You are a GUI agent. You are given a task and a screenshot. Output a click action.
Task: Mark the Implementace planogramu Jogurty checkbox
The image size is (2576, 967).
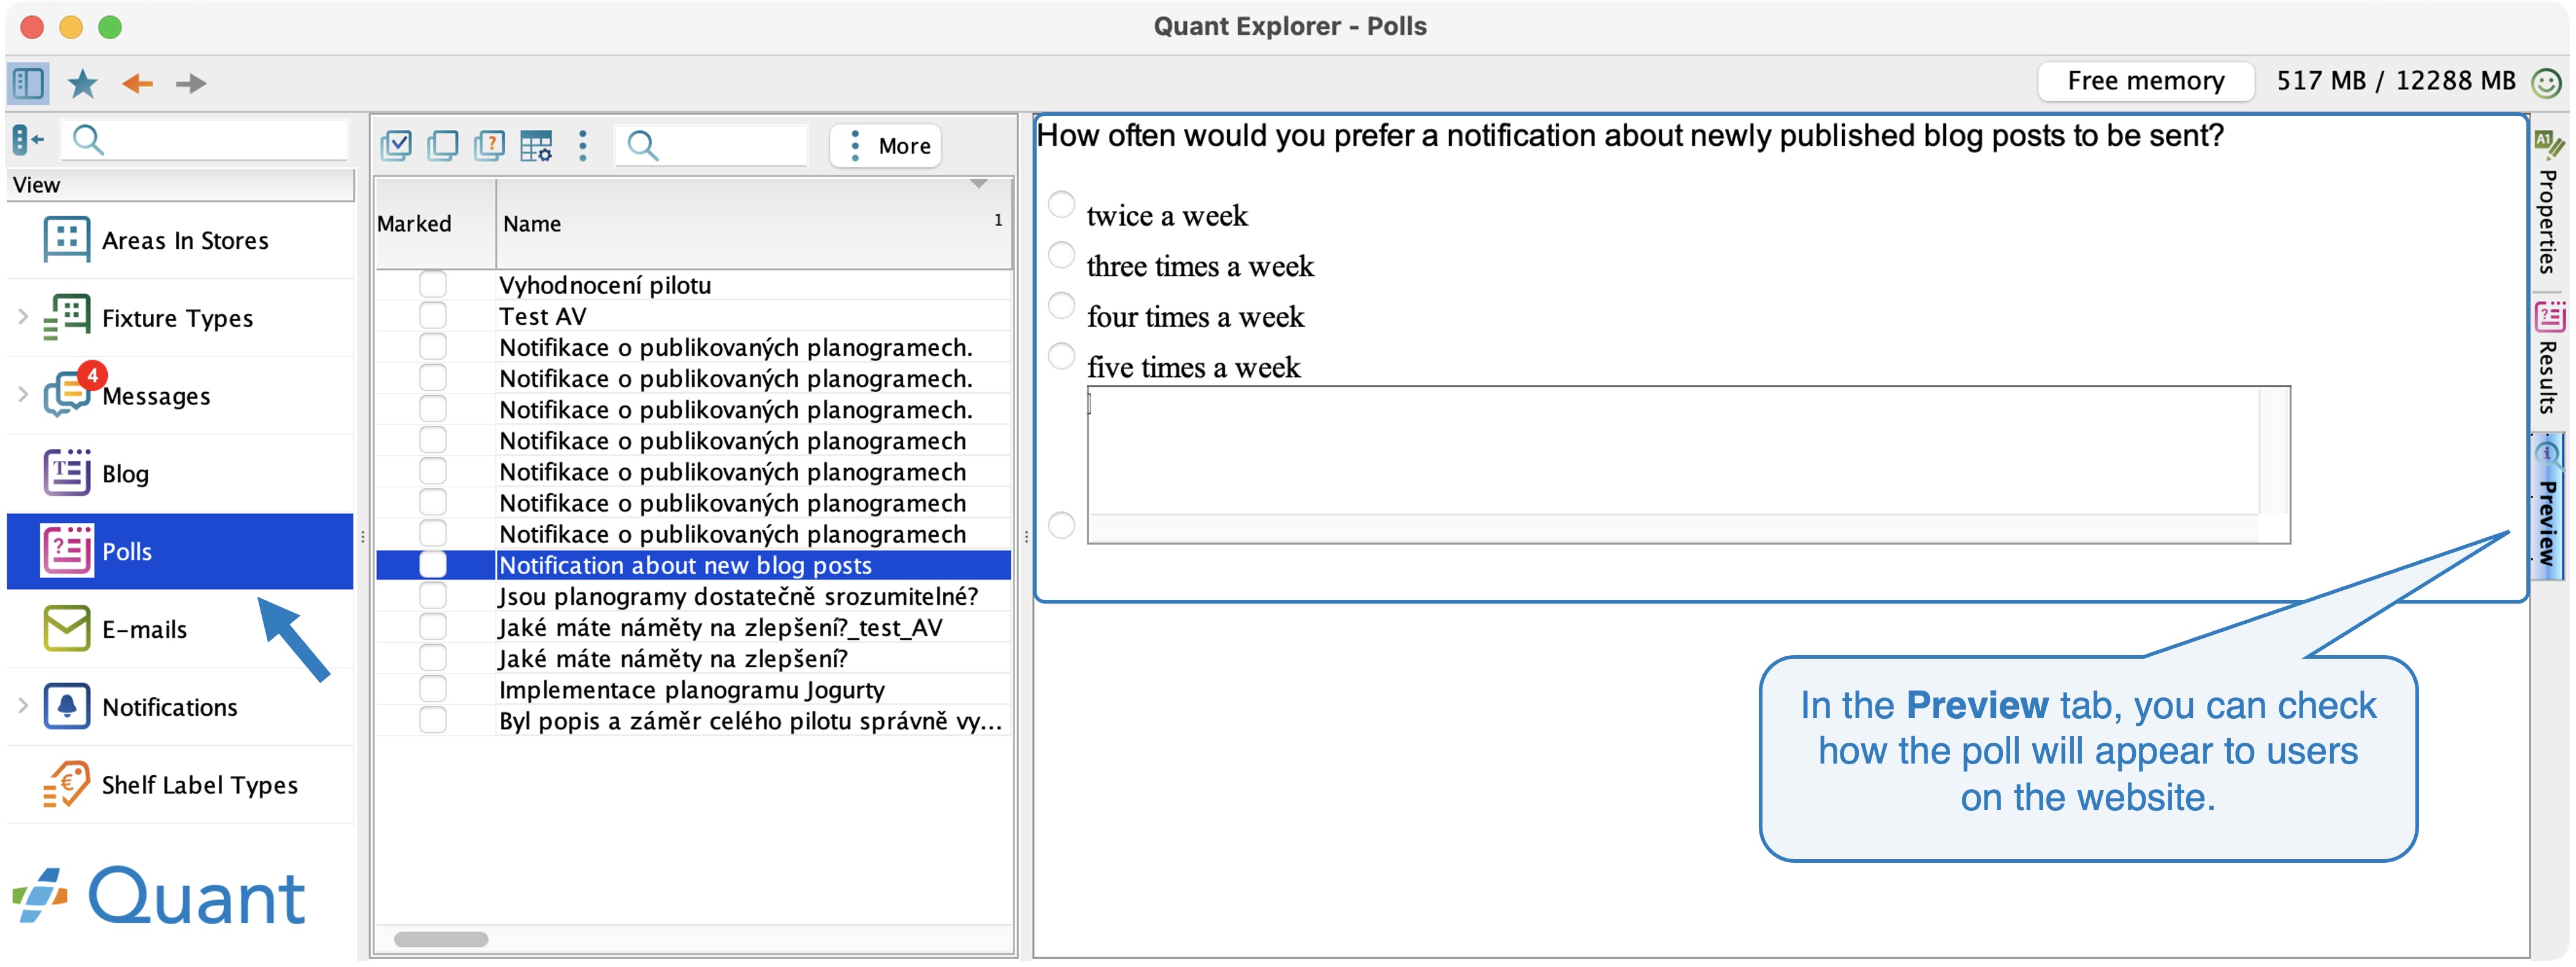click(433, 690)
